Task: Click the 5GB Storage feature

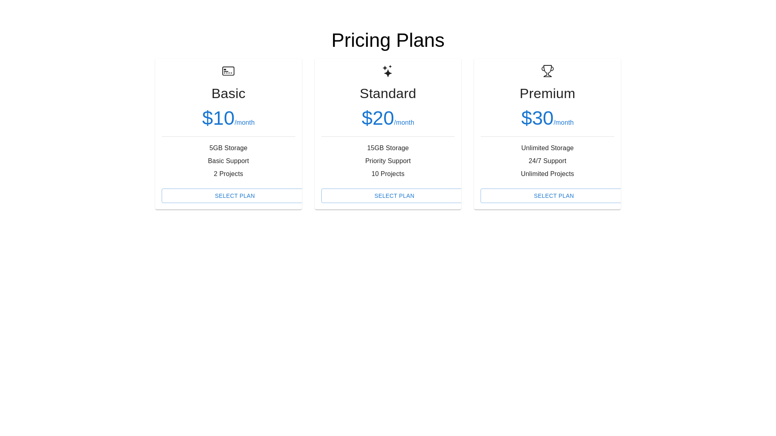Action: pos(228,148)
